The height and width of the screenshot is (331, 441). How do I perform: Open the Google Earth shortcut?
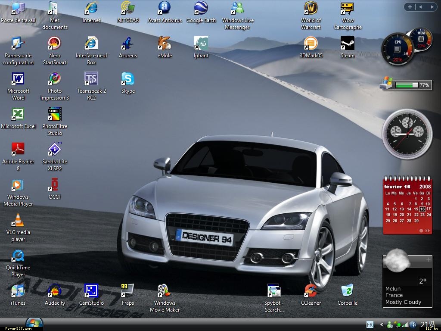tap(201, 9)
